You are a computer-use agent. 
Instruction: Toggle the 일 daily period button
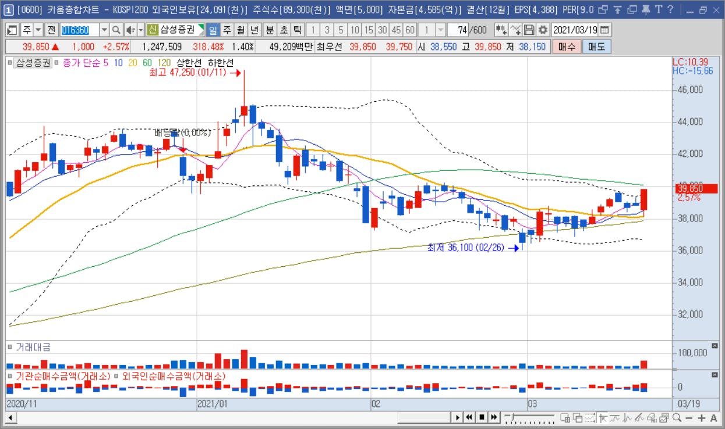[x=213, y=30]
